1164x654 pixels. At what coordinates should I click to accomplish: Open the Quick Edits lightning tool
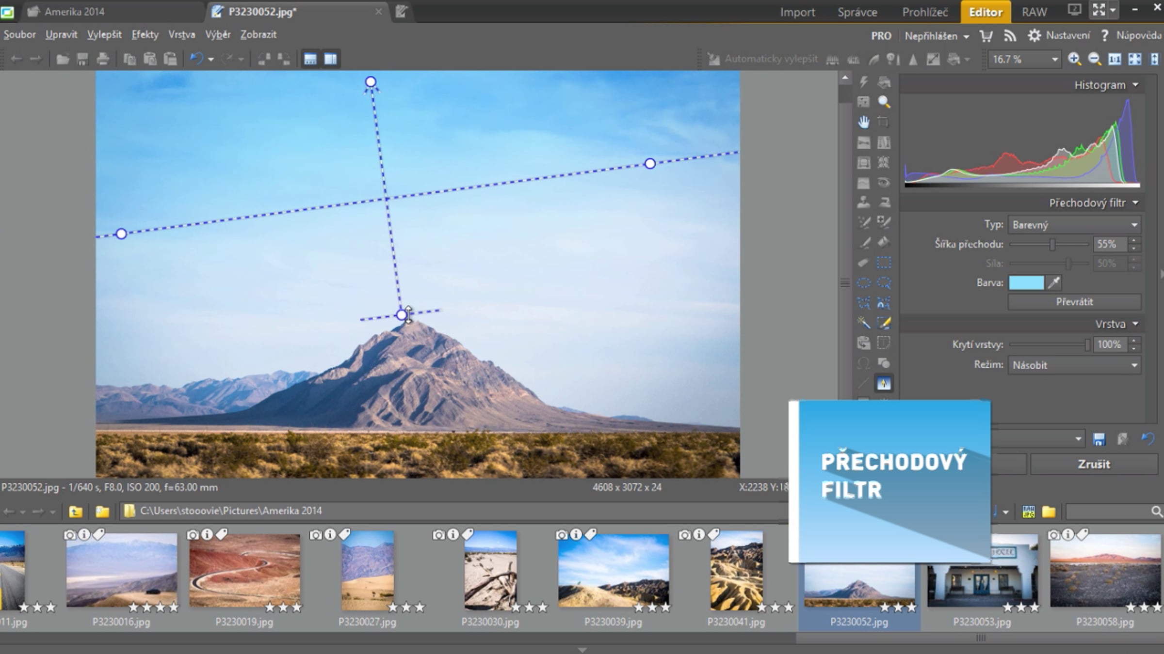coord(864,82)
